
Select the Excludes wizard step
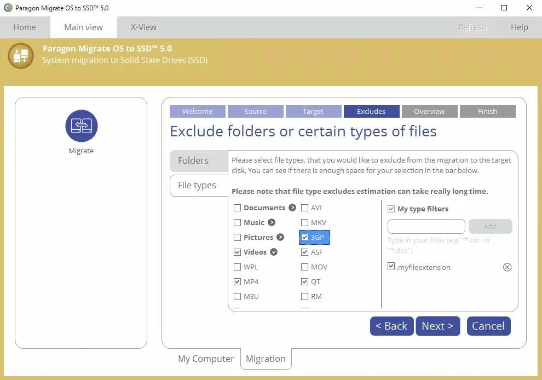click(x=372, y=111)
